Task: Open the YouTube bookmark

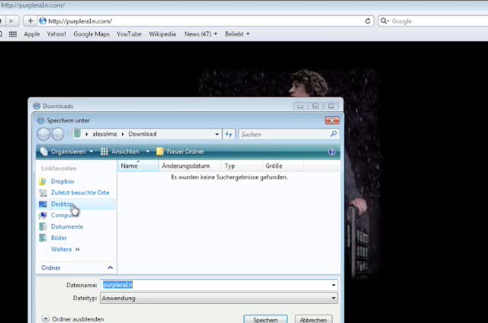Action: [x=129, y=34]
